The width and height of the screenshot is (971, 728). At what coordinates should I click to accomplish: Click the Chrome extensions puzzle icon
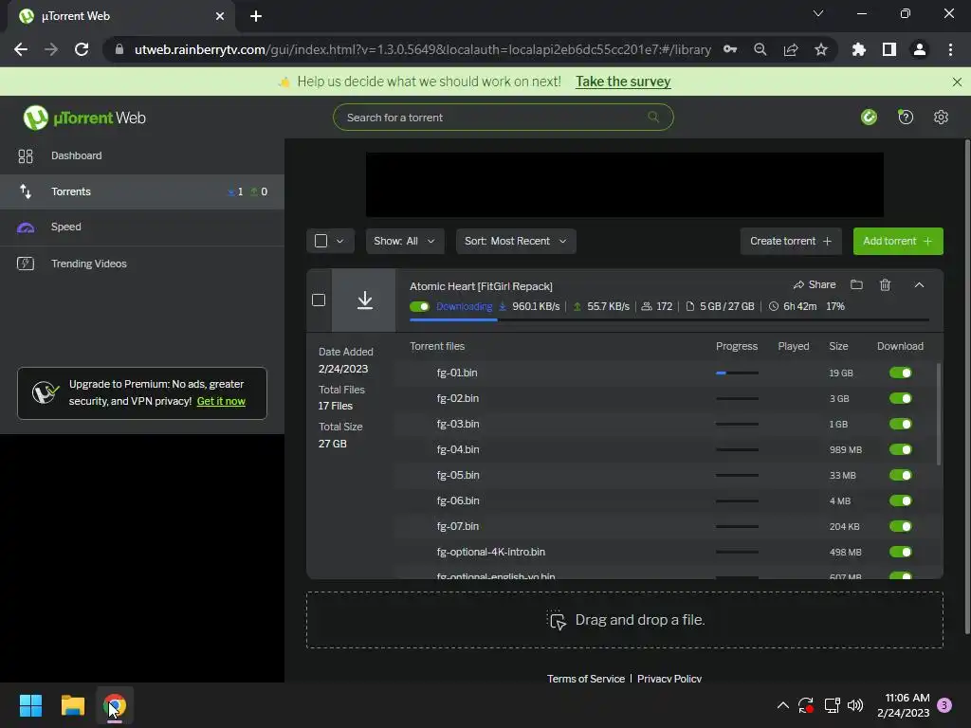point(858,49)
